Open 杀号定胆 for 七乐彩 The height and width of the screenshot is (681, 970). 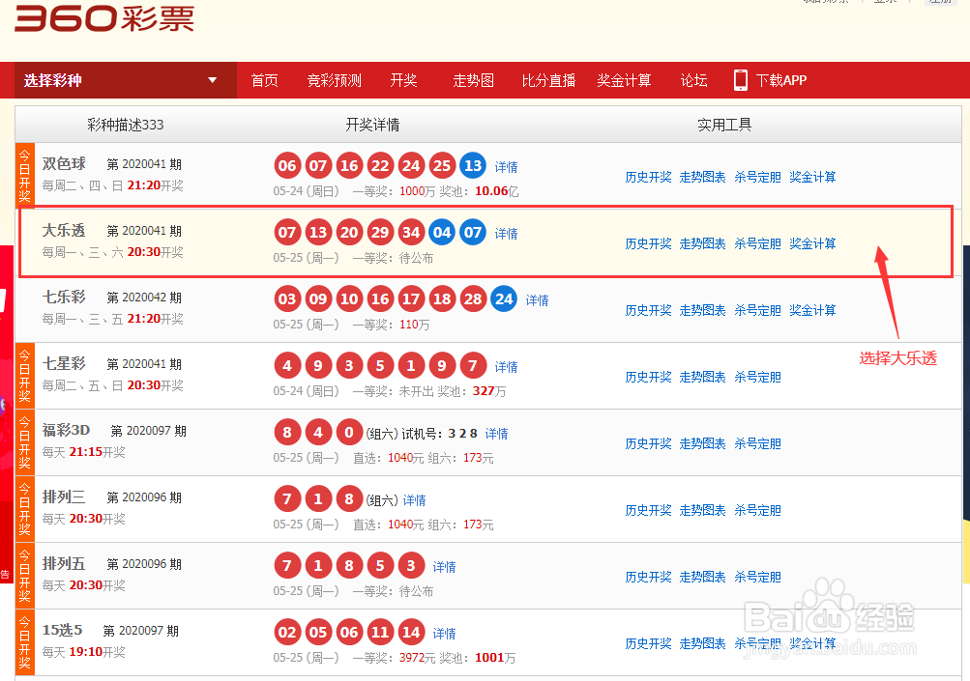(x=758, y=310)
